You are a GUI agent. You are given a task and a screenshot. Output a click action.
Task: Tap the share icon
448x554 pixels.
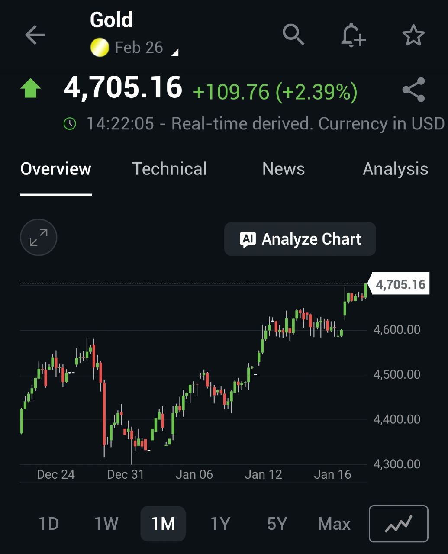coord(413,90)
